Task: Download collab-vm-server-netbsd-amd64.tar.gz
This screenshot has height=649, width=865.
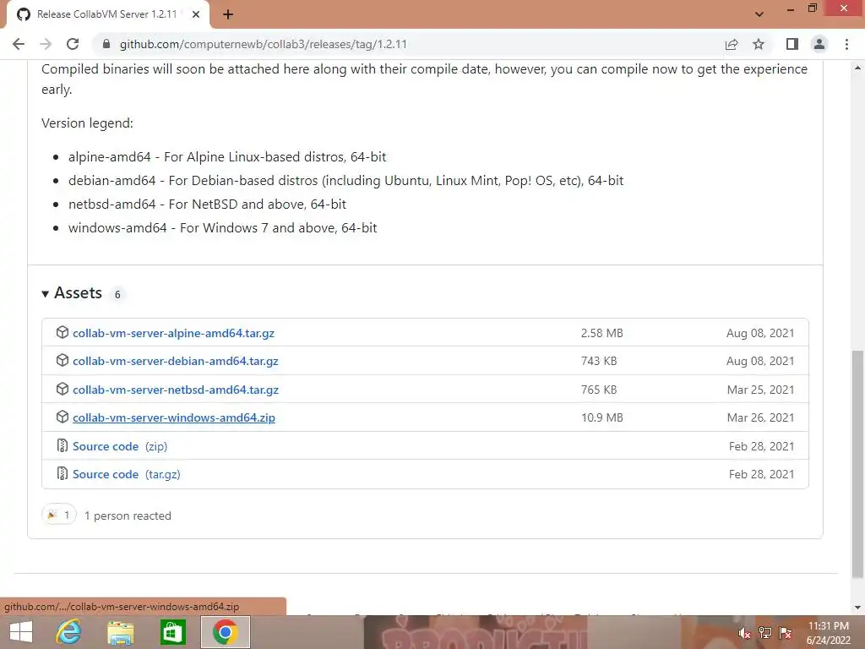Action: coord(176,390)
